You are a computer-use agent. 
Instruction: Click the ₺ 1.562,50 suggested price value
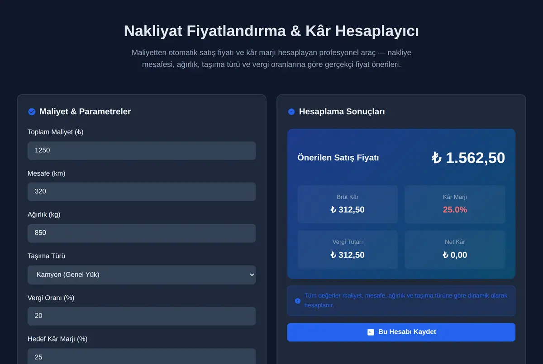(468, 158)
